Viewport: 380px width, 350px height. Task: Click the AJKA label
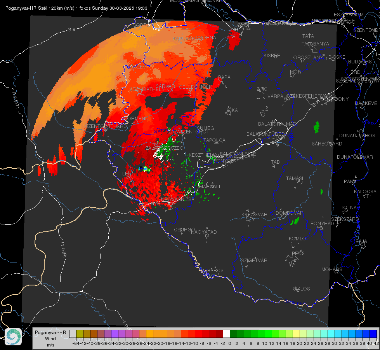(232, 110)
